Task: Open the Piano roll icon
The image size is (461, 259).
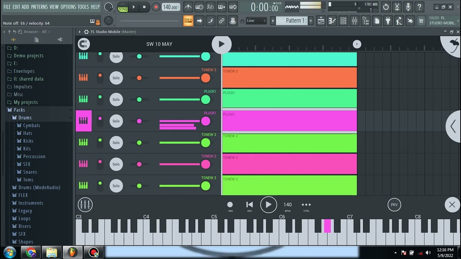Action: coord(332,21)
